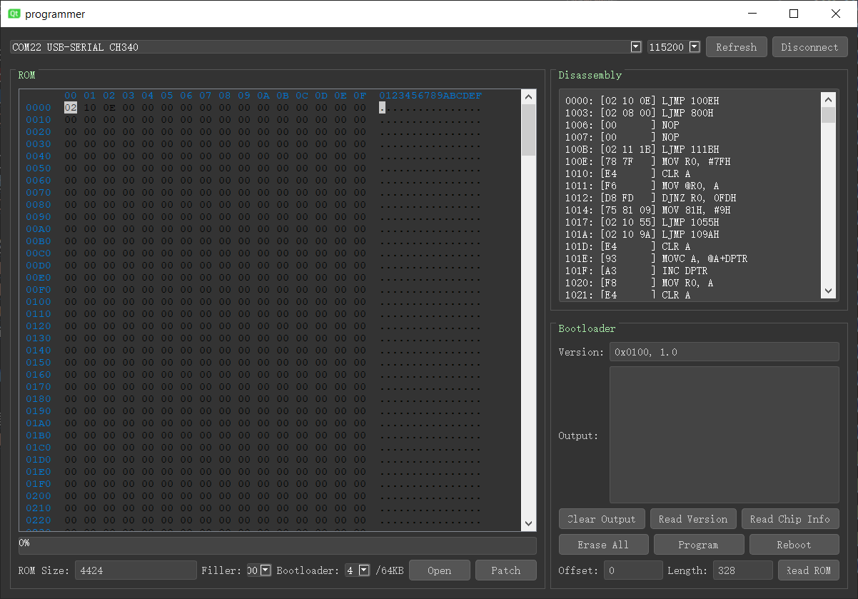Select the CLR A line at address 101D
Viewport: 858px width, 599px height.
coord(627,246)
